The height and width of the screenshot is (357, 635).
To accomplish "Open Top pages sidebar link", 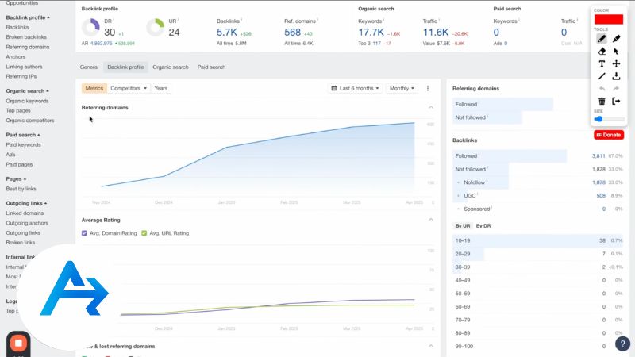I will coord(18,110).
